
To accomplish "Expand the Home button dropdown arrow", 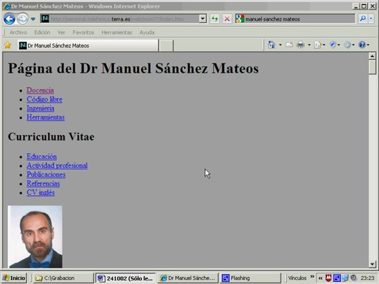I will (280, 45).
